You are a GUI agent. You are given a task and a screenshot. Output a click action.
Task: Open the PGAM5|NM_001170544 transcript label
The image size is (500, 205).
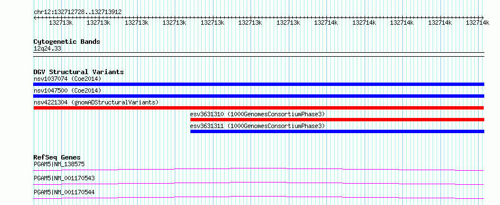(64, 192)
